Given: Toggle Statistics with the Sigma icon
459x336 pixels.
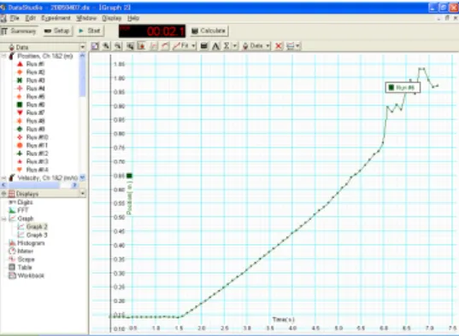Looking at the screenshot, I should coord(227,46).
